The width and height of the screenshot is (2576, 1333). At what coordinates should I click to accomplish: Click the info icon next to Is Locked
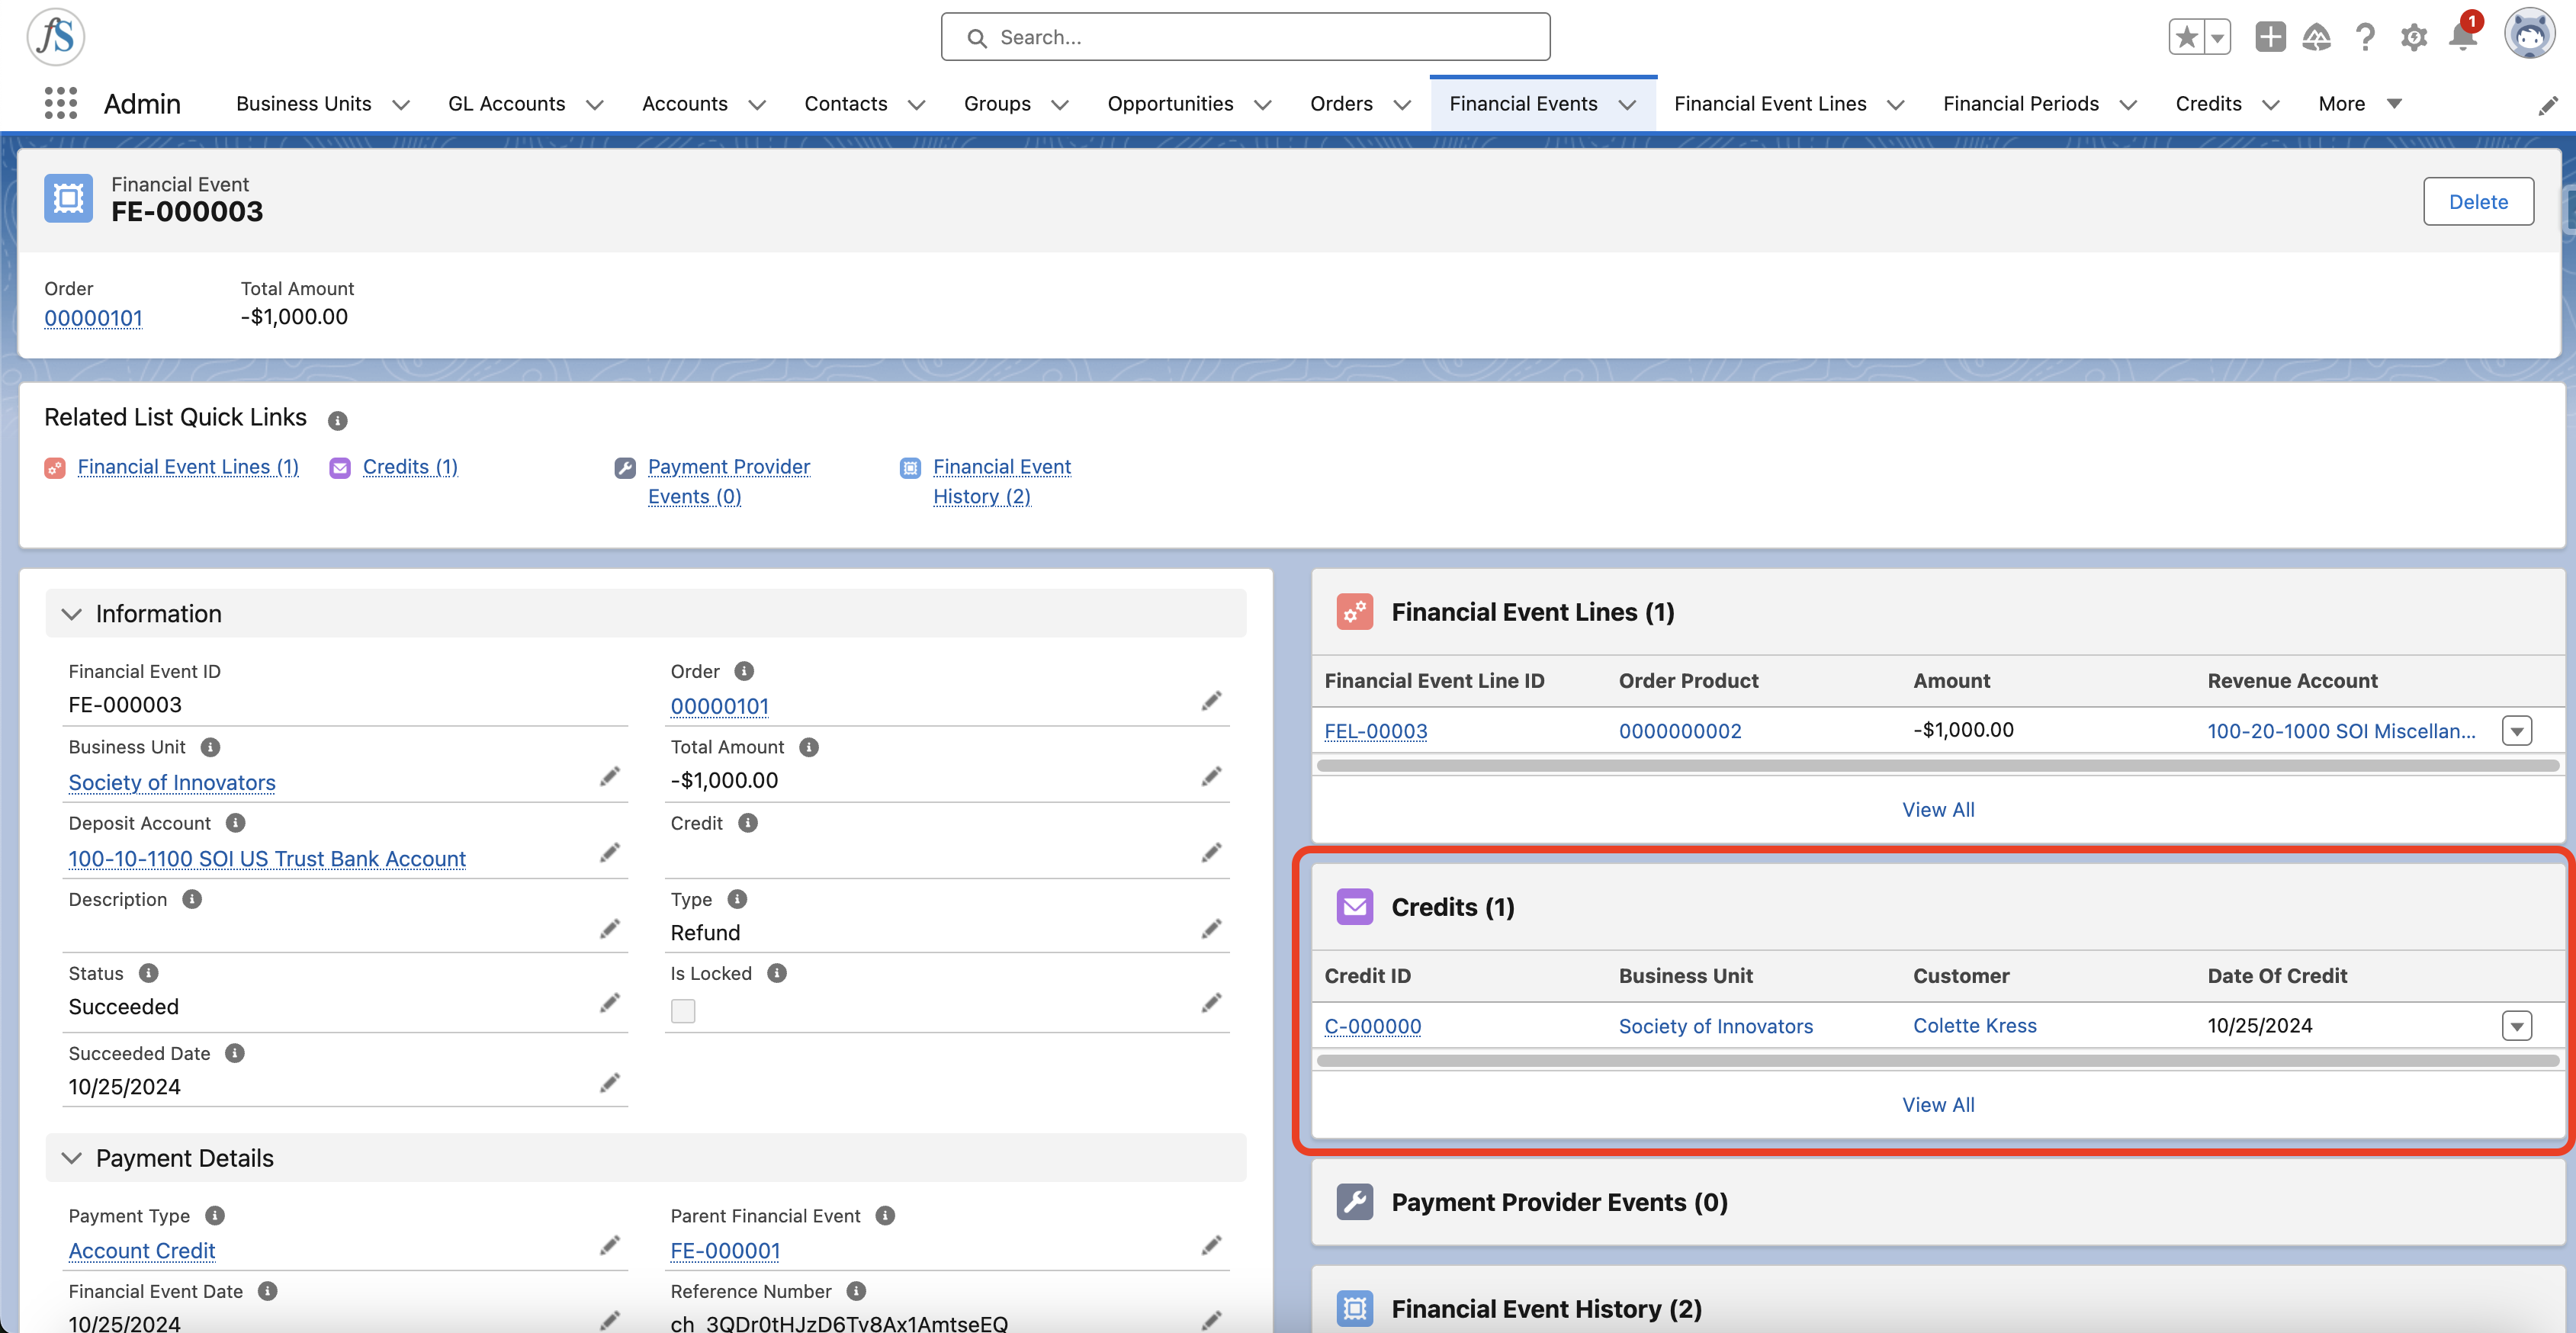(777, 973)
